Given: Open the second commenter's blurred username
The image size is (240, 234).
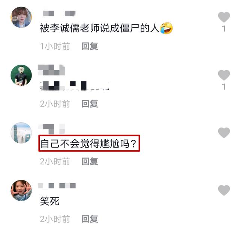Looking at the screenshot, I should [51, 70].
